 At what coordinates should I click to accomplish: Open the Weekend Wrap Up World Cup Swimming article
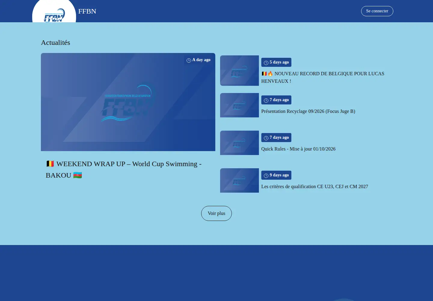(124, 169)
